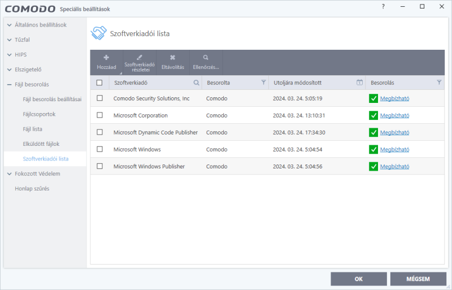Viewport: 452px width, 290px height.
Task: Click green check icon for Microsoft Dynamic Code Publisher
Action: [x=373, y=132]
